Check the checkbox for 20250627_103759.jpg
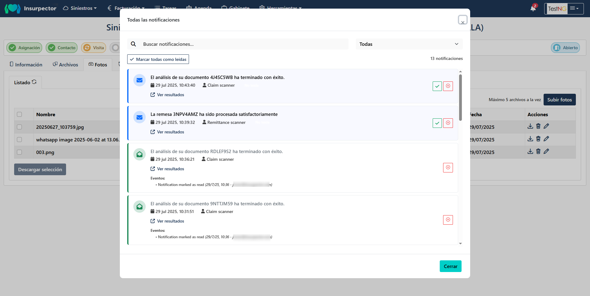This screenshot has width=590, height=296. click(20, 127)
